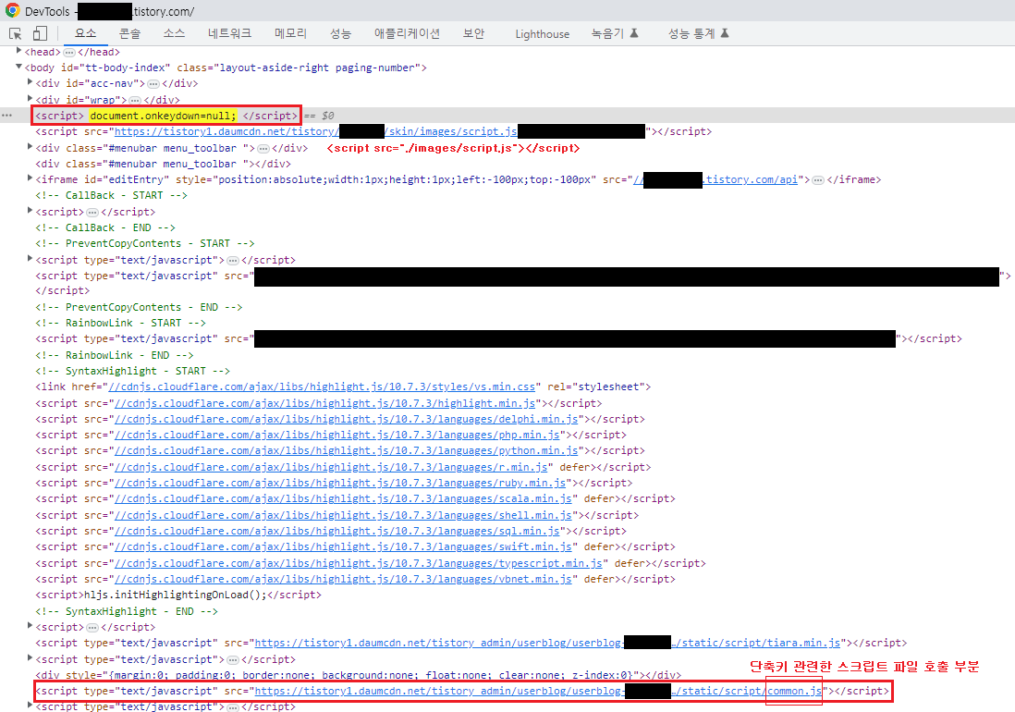Open the options dots beside selected script row

point(7,116)
